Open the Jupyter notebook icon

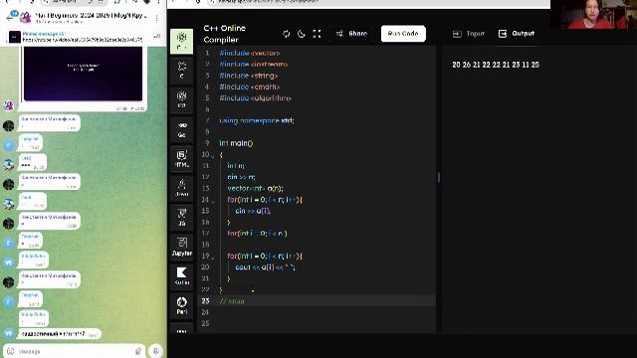(x=181, y=247)
